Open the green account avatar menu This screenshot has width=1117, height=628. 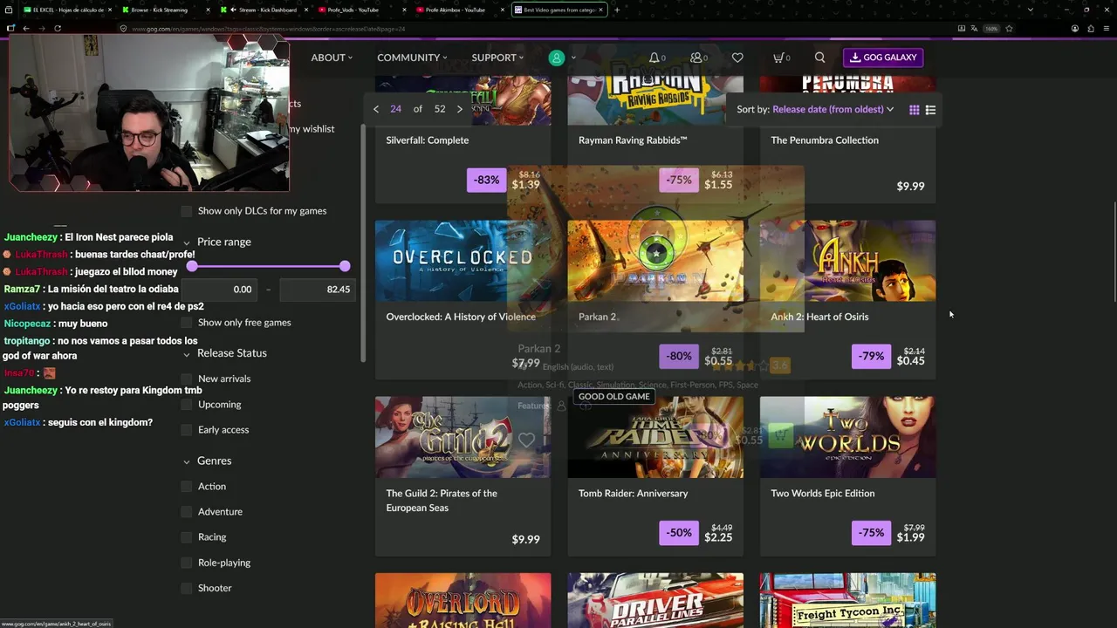(556, 58)
